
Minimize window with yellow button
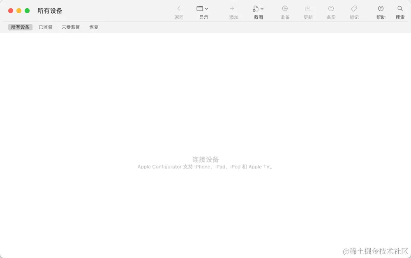[x=19, y=11]
